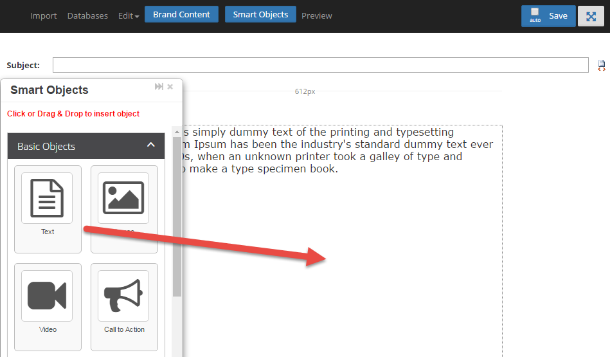Insert an Image smart object

[123, 208]
